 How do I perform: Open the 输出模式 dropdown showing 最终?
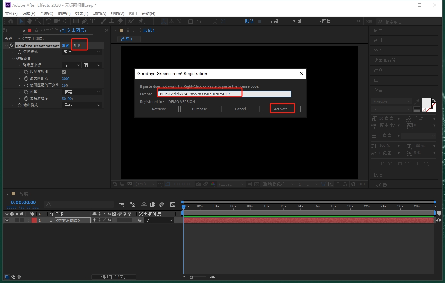(82, 105)
